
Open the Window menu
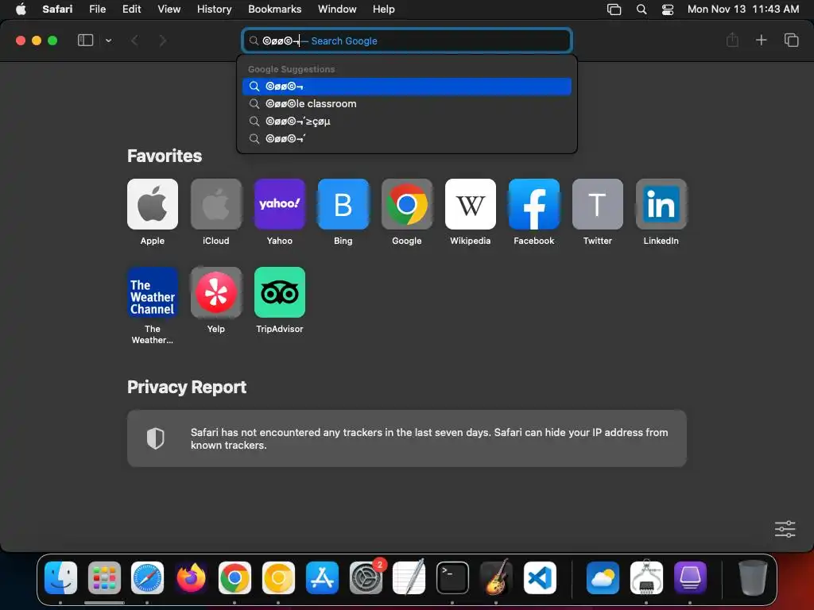click(337, 9)
